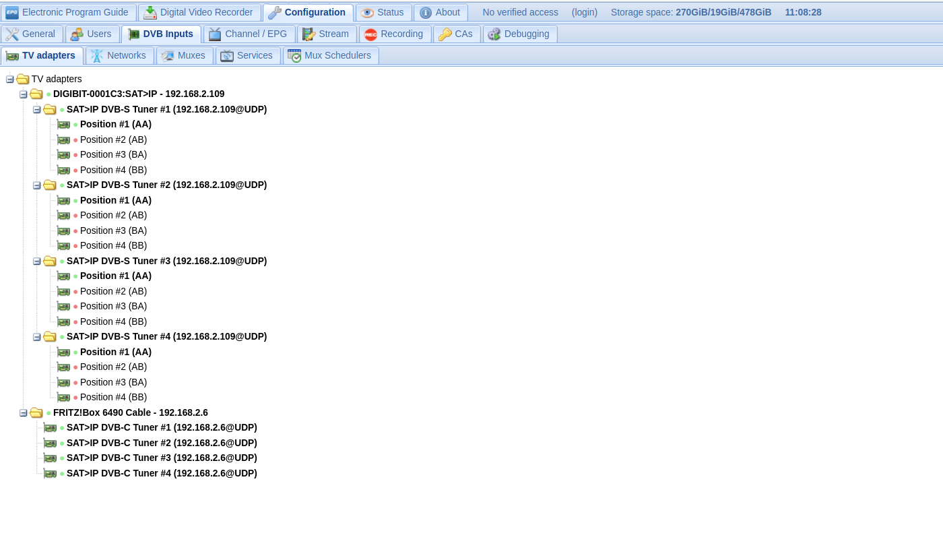This screenshot has width=943, height=556.
Task: Collapse SAT>IP DVB-S Tuner #1
Action: tap(36, 110)
